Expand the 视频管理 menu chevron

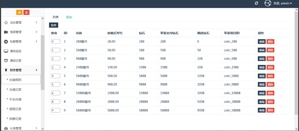coord(36,32)
